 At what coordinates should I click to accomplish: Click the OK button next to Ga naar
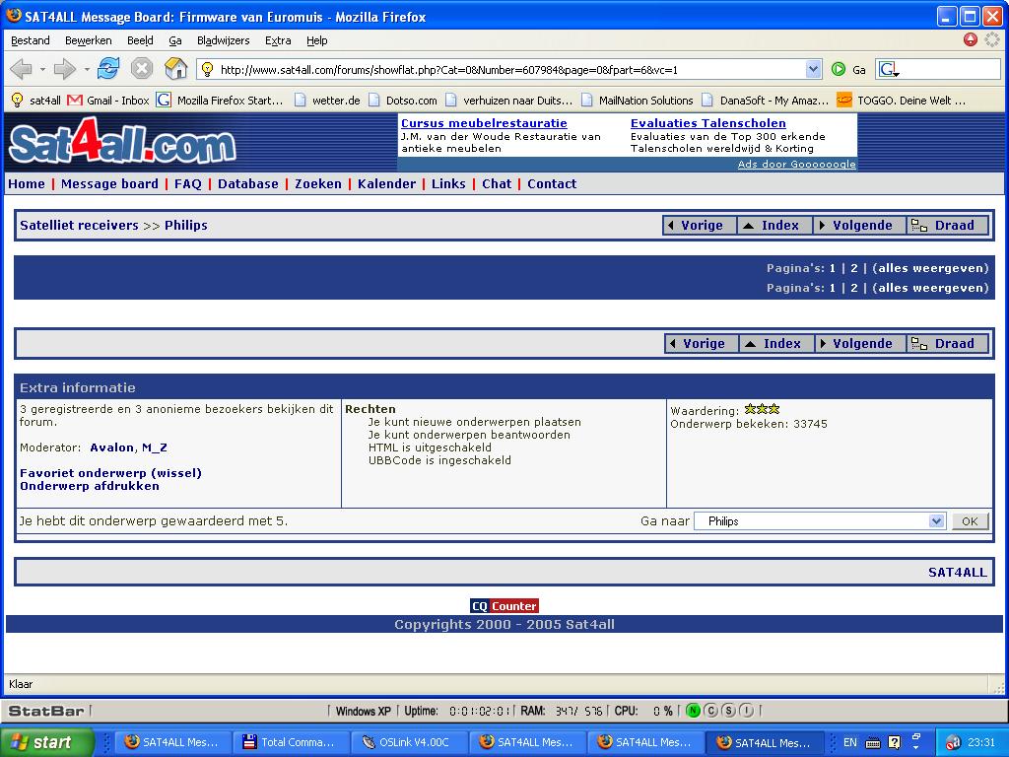click(970, 521)
